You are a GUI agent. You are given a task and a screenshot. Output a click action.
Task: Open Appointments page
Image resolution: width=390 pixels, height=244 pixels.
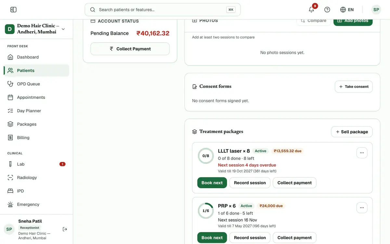36,97
